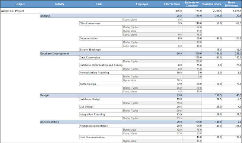The height and width of the screenshot is (143, 242).
Task: Select Byron, Ada under Client Interviews
Action: tap(129, 31)
